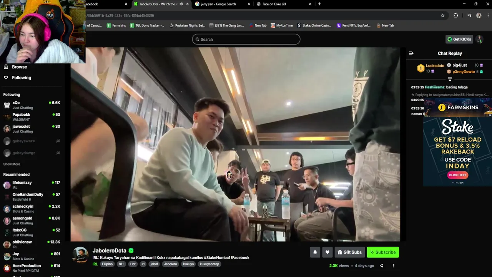Open the Pustahan Nights Bet bookmark
492x277 pixels.
pyautogui.click(x=187, y=25)
